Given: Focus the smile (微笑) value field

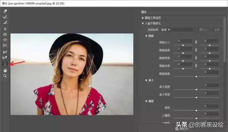Looking at the screenshot, I should [x=212, y=106].
